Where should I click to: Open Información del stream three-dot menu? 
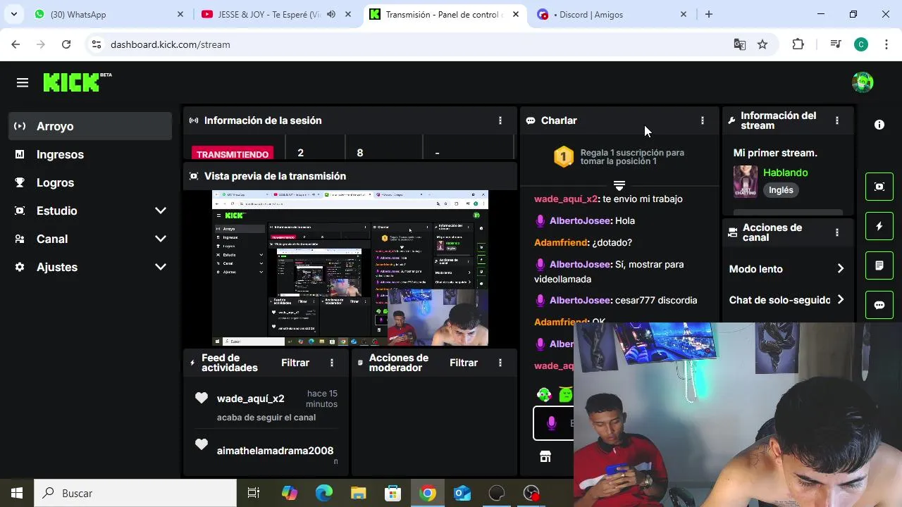(x=836, y=120)
